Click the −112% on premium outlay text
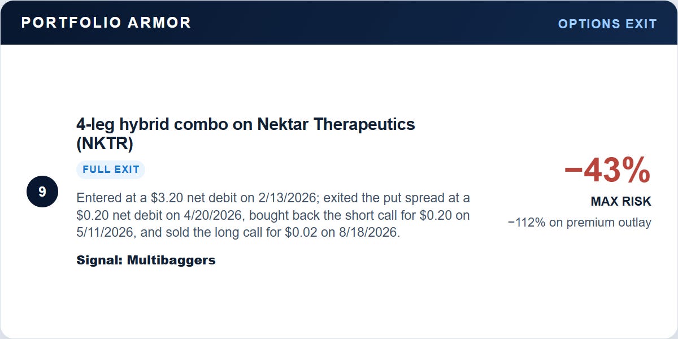 (x=579, y=222)
